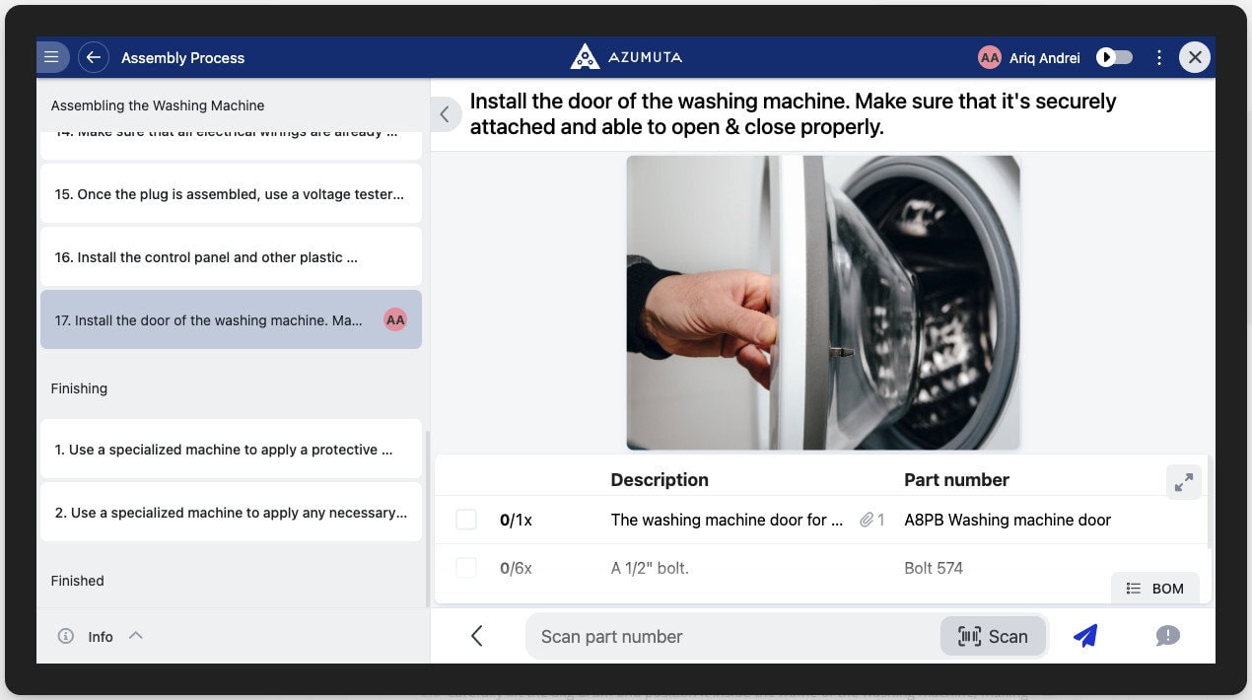Select Finishing step 1 protective coating
Image resolution: width=1252 pixels, height=700 pixels.
pyautogui.click(x=231, y=450)
